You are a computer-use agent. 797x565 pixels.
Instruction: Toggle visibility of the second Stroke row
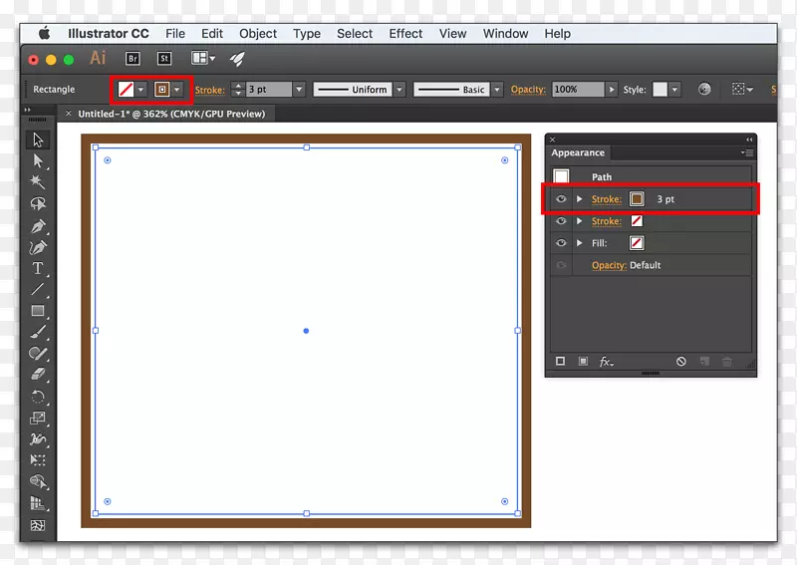[x=561, y=220]
